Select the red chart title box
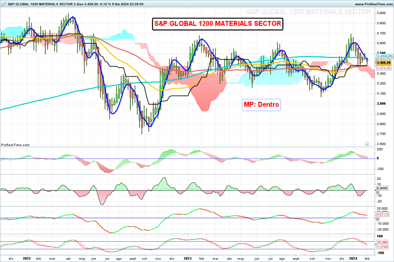 coord(218,24)
